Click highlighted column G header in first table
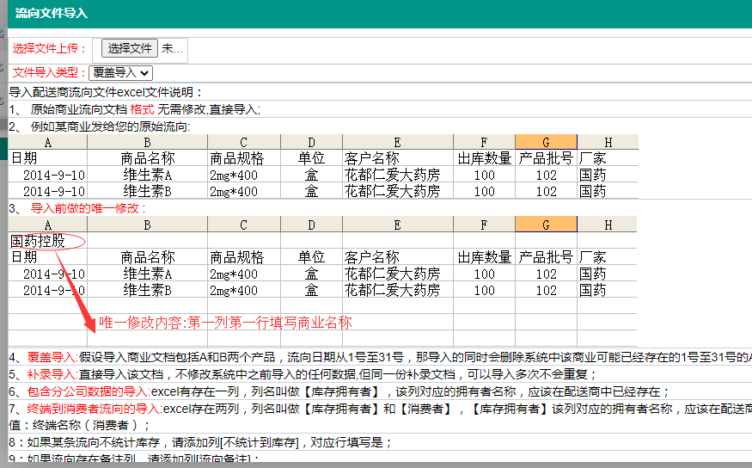The width and height of the screenshot is (752, 468). 546,142
